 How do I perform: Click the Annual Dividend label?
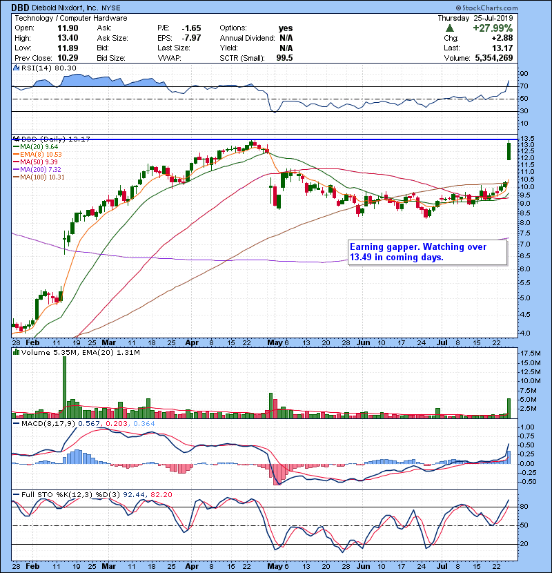247,38
